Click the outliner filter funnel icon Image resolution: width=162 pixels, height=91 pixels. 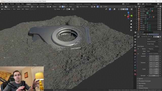click(x=157, y=7)
